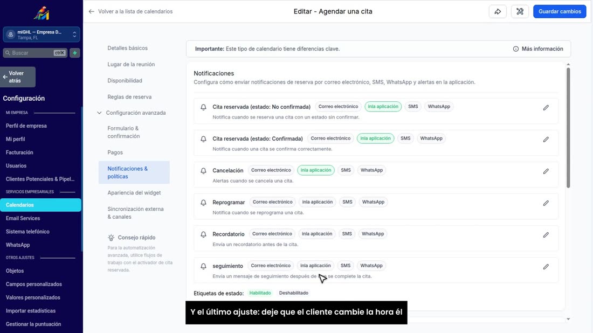Select Calendarios in sidebar
The height and width of the screenshot is (333, 593).
[x=40, y=205]
